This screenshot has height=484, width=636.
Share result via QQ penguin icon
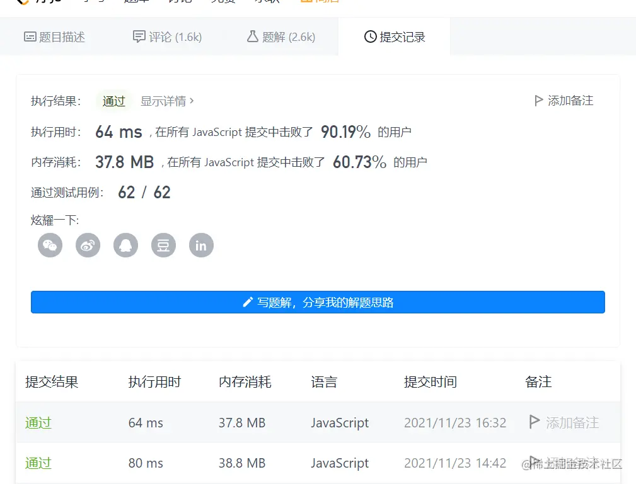click(x=125, y=245)
